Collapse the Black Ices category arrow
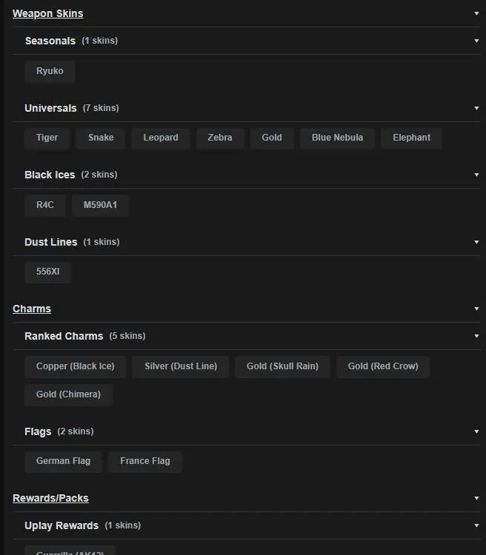The width and height of the screenshot is (486, 555). (476, 175)
